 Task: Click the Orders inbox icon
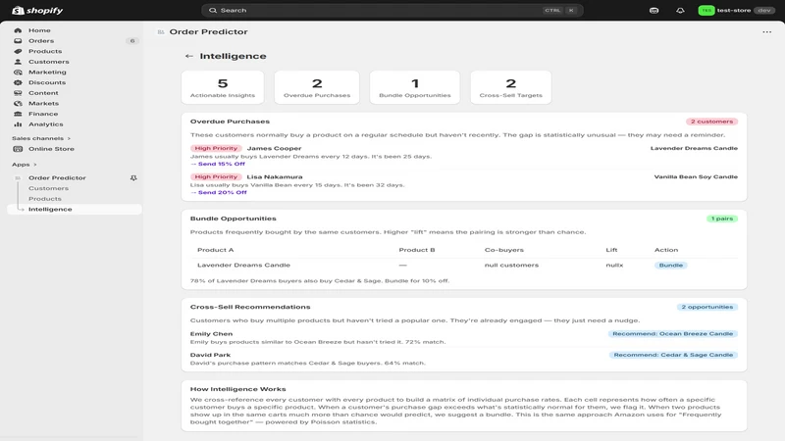[x=18, y=41]
